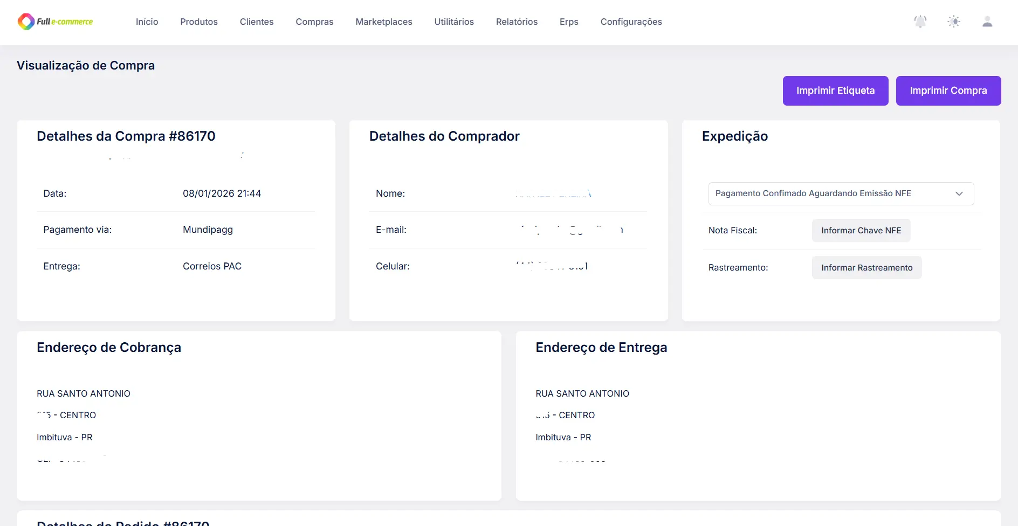
Task: Click the Detalhes da Compra #86170 heading
Action: click(126, 136)
